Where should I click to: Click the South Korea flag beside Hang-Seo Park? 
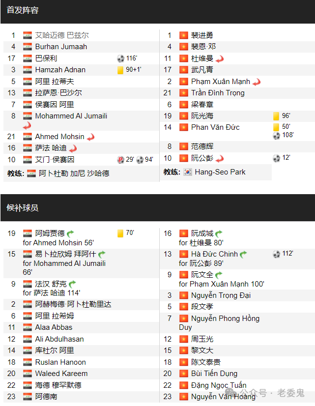click(188, 172)
